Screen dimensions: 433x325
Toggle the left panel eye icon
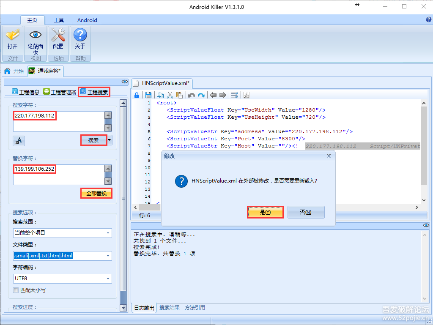[125, 82]
